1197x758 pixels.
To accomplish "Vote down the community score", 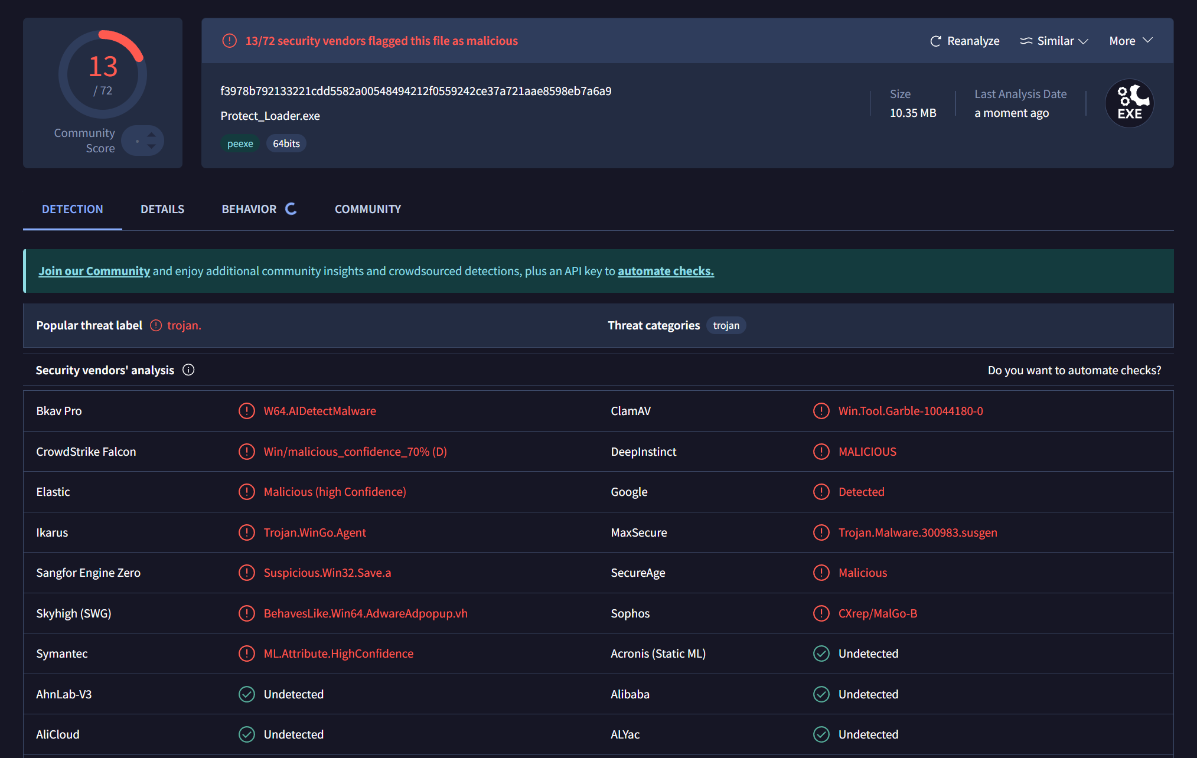I will coord(152,146).
